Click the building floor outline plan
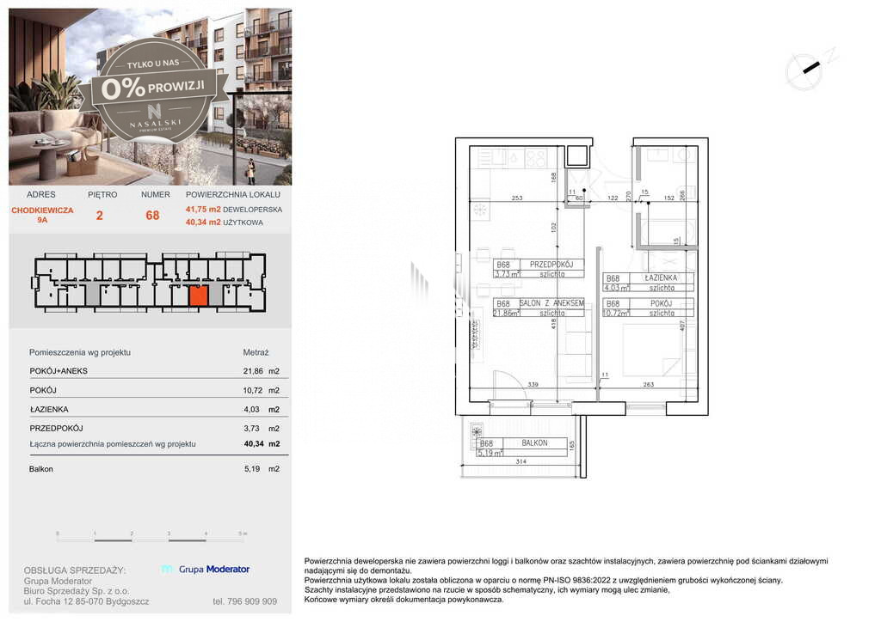 pos(150,282)
